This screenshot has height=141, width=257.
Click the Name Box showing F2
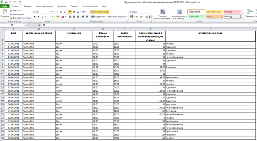click(x=13, y=25)
